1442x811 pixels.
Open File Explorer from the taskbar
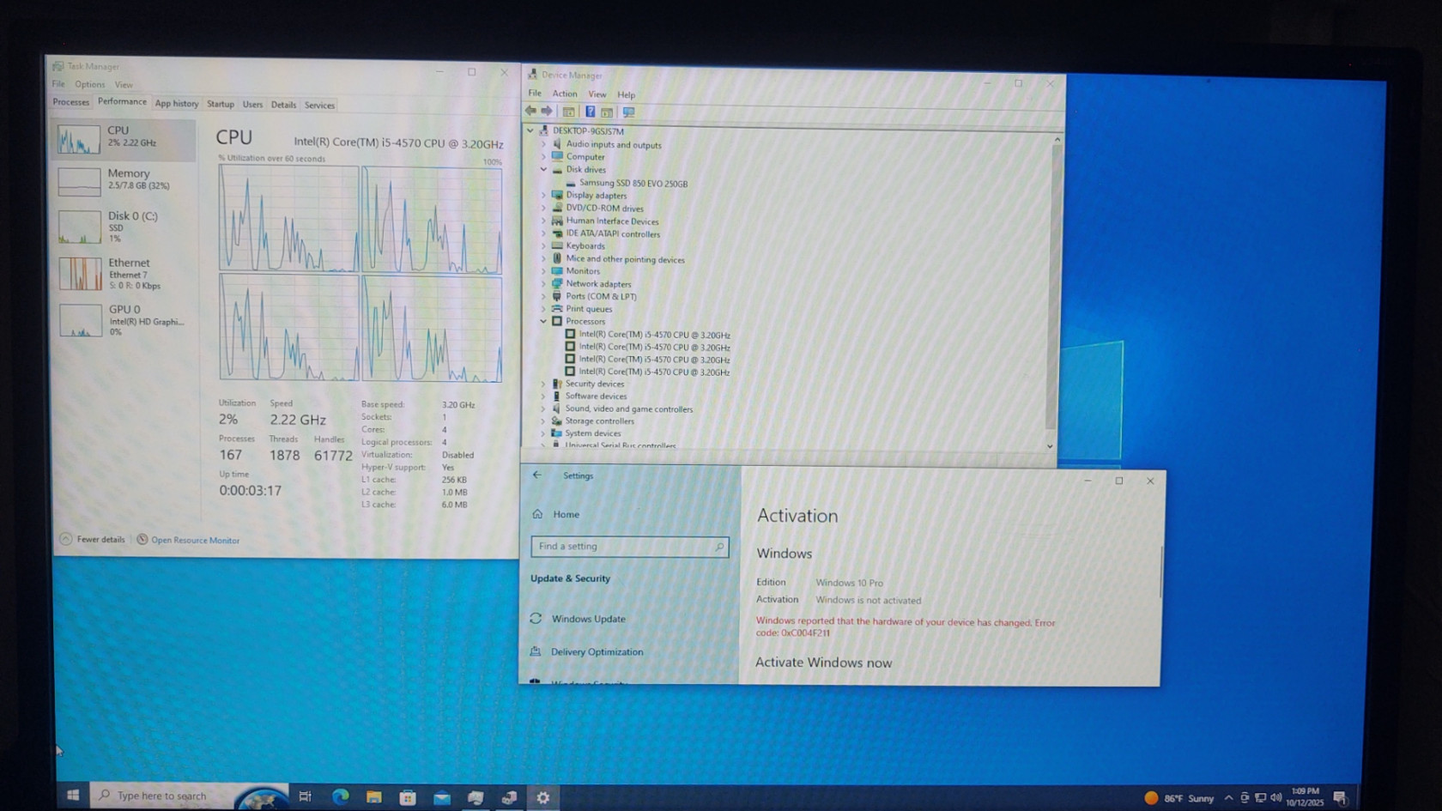[373, 796]
